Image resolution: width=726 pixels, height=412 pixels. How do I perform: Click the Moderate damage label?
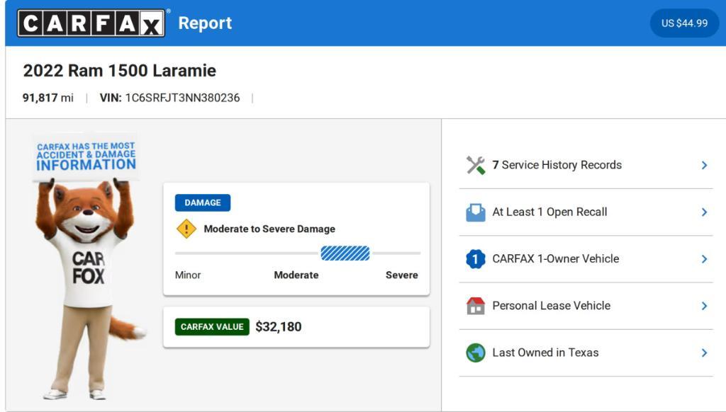(x=296, y=275)
